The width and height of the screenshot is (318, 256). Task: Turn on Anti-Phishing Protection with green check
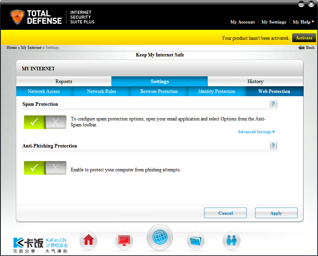click(35, 168)
